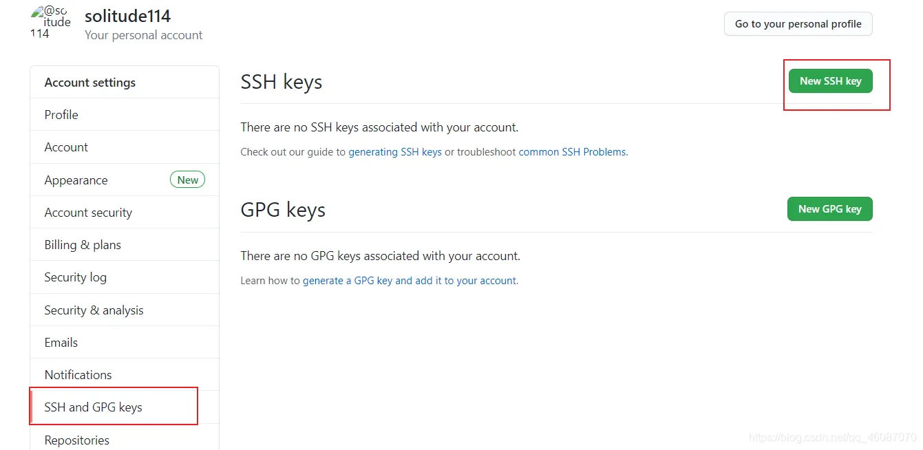The height and width of the screenshot is (450, 923).
Task: Open the Account settings item
Action: pos(66,147)
